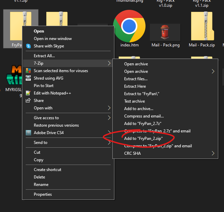Image resolution: width=224 pixels, height=212 pixels.
Task: Expand the Open with submenu arrow
Action: click(x=109, y=108)
